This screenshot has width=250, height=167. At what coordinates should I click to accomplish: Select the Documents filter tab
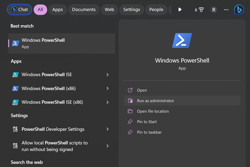pos(84,10)
